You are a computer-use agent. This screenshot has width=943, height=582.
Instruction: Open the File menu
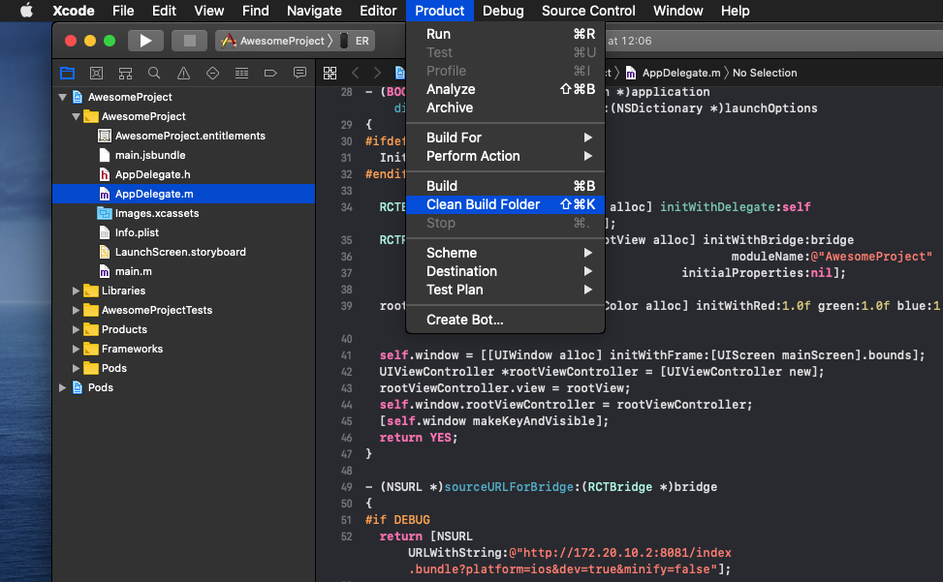click(x=123, y=11)
